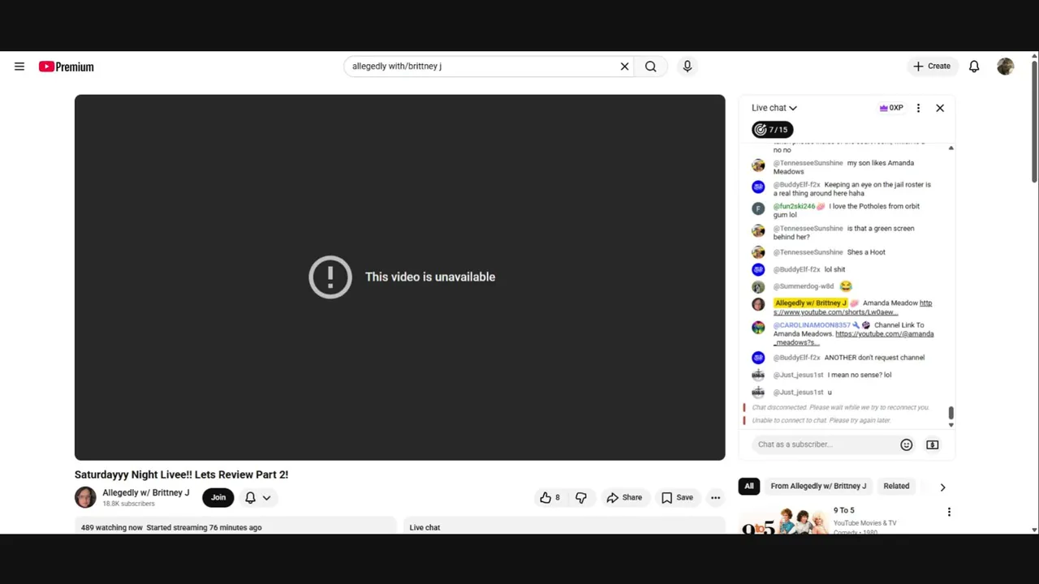This screenshot has height=584, width=1039.
Task: Toggle channel notification bell
Action: tap(250, 497)
